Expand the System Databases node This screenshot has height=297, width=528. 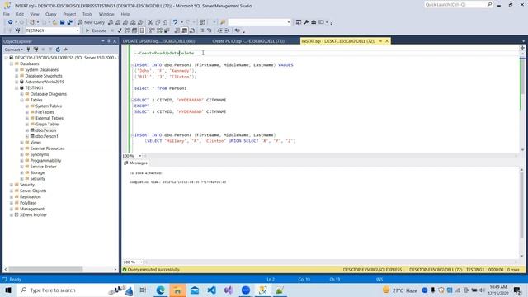16,69
